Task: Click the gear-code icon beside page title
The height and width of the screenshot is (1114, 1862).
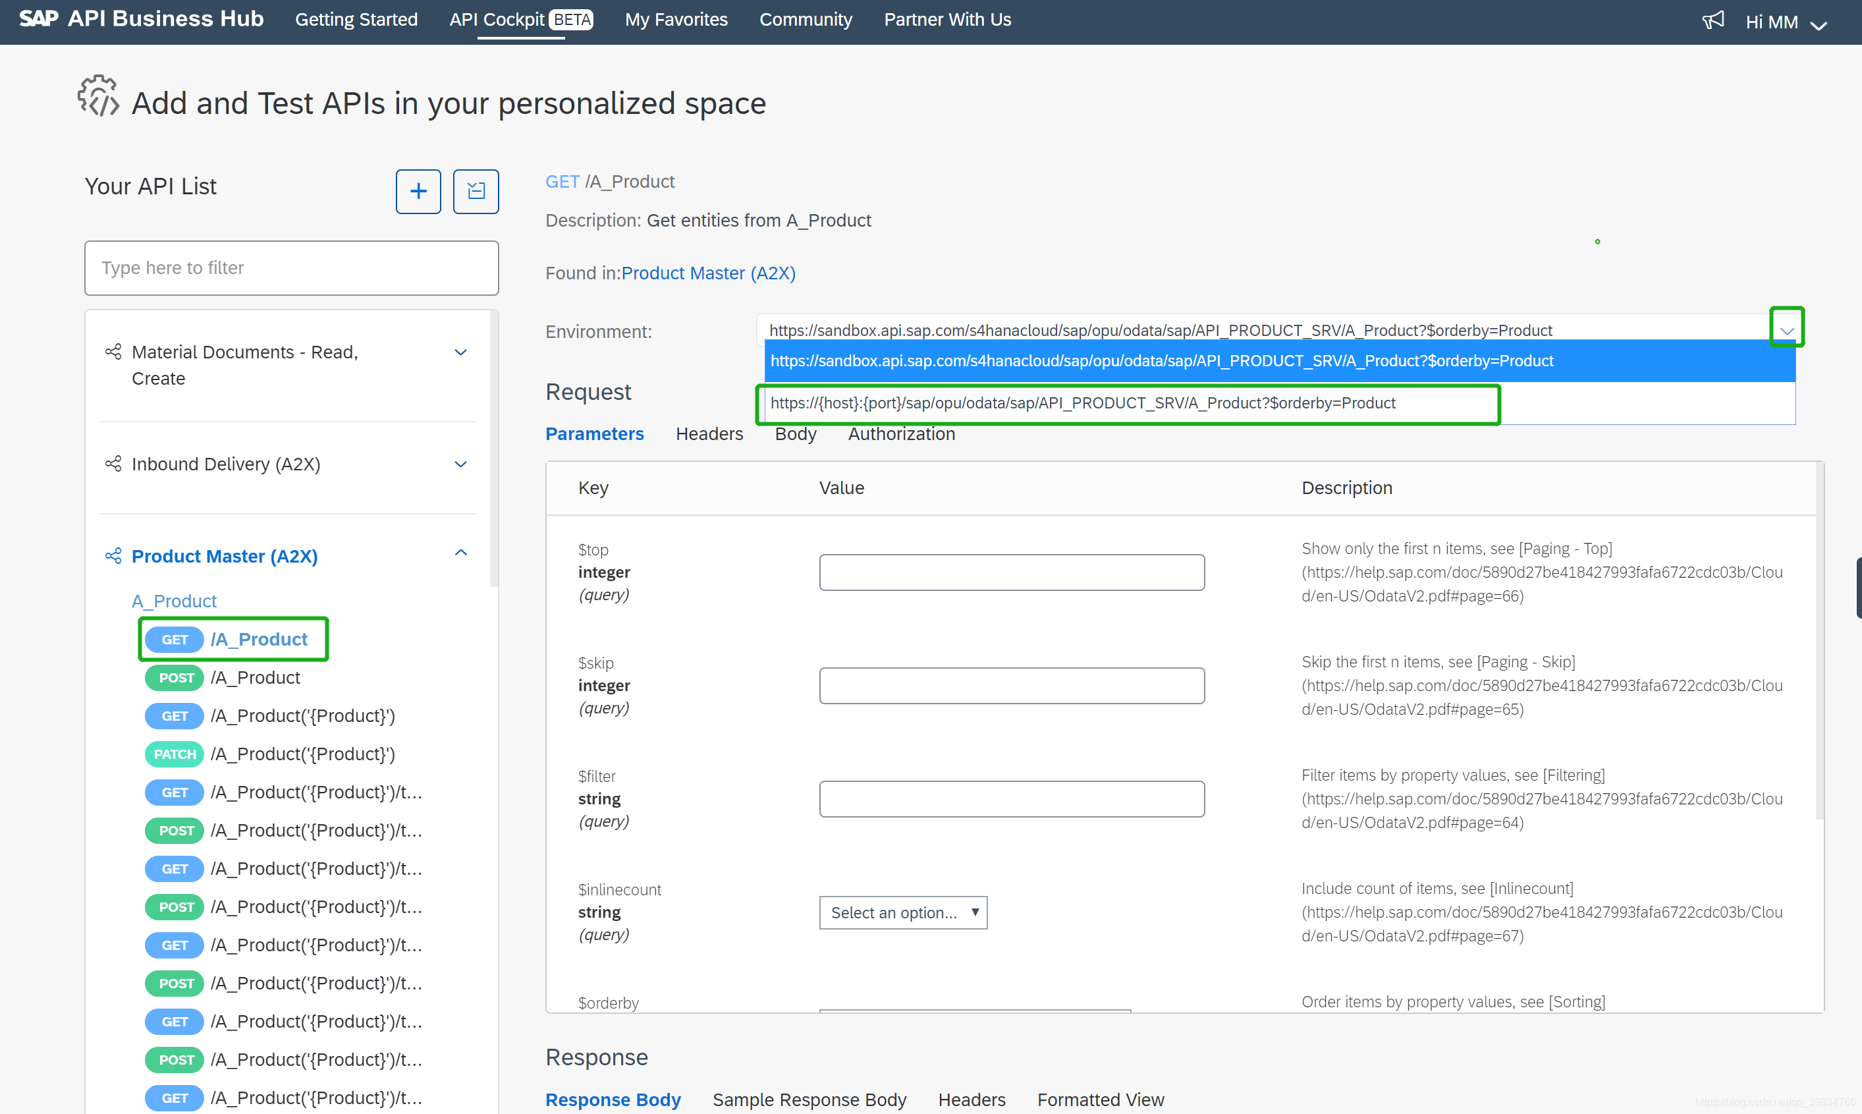Action: (x=98, y=96)
